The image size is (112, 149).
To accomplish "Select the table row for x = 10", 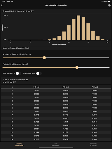I will 56,125.
